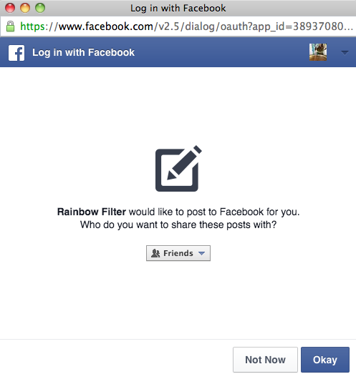356x379 pixels.
Task: Click the post-to-Facebook pencil icon
Action: [178, 169]
